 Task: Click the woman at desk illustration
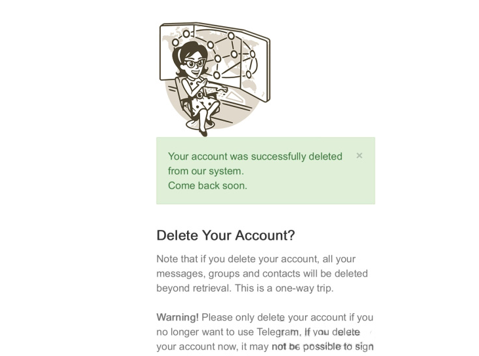coord(215,79)
